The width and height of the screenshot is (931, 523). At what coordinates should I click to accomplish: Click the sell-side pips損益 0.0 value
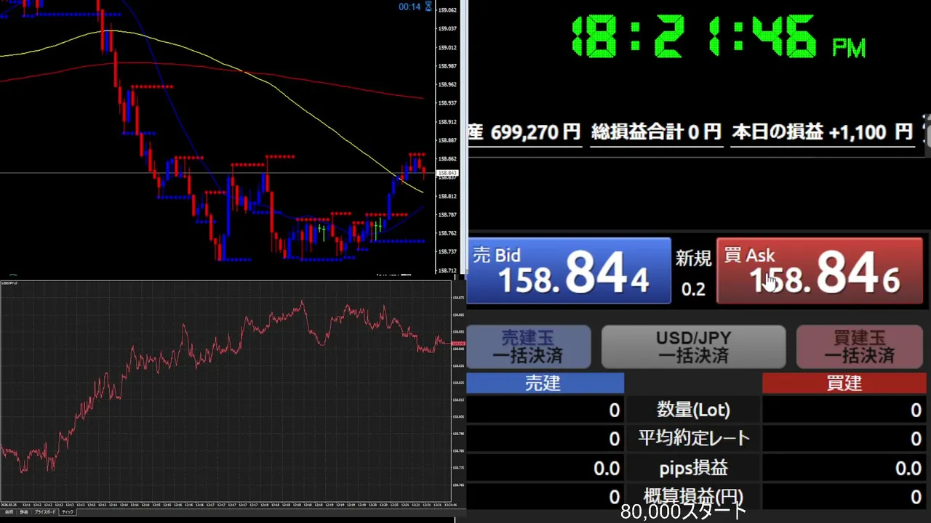(x=607, y=469)
